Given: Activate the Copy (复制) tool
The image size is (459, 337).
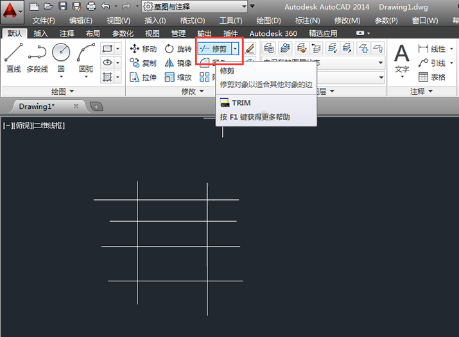Looking at the screenshot, I should click(x=143, y=63).
